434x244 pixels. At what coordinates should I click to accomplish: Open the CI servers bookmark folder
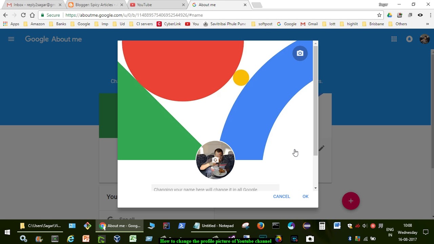pos(141,24)
